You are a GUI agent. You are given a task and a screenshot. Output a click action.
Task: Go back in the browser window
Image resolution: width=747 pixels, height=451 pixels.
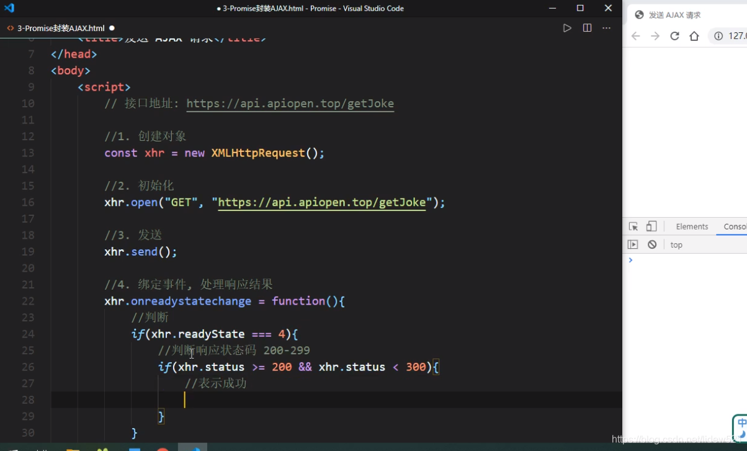click(635, 36)
